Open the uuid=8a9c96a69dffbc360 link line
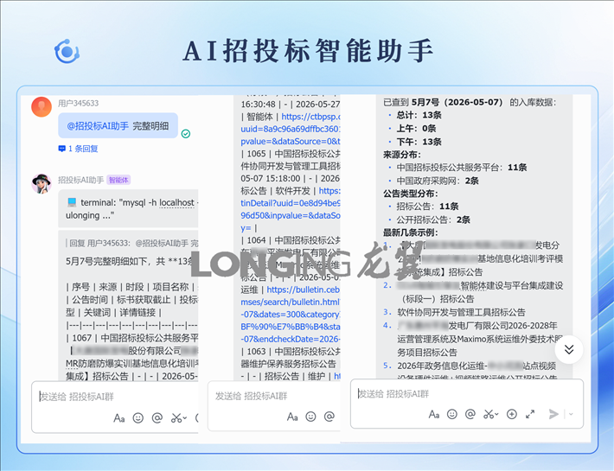 pyautogui.click(x=291, y=129)
